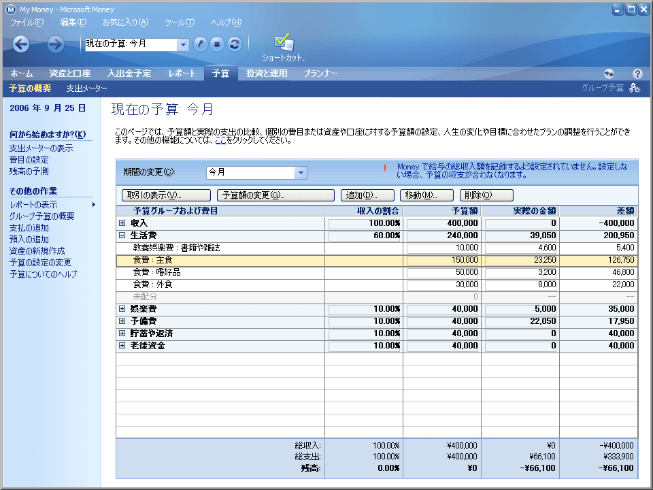
Task: Click the round icon left of Stop
Action: [200, 44]
